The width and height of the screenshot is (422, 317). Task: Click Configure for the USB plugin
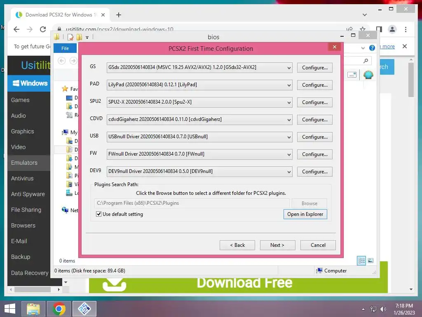[314, 137]
